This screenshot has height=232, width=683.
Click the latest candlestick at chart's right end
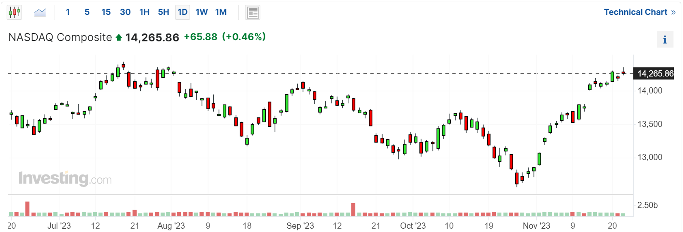tap(623, 72)
